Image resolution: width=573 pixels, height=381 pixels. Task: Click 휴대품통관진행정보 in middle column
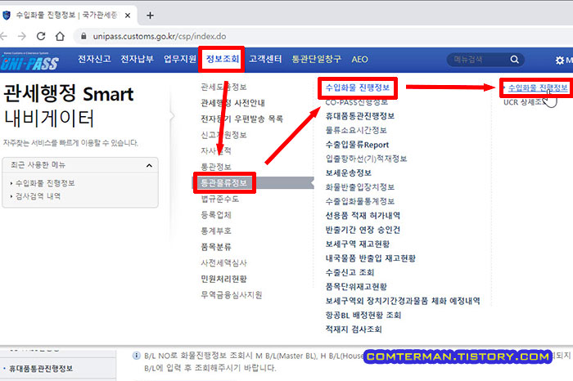click(360, 116)
